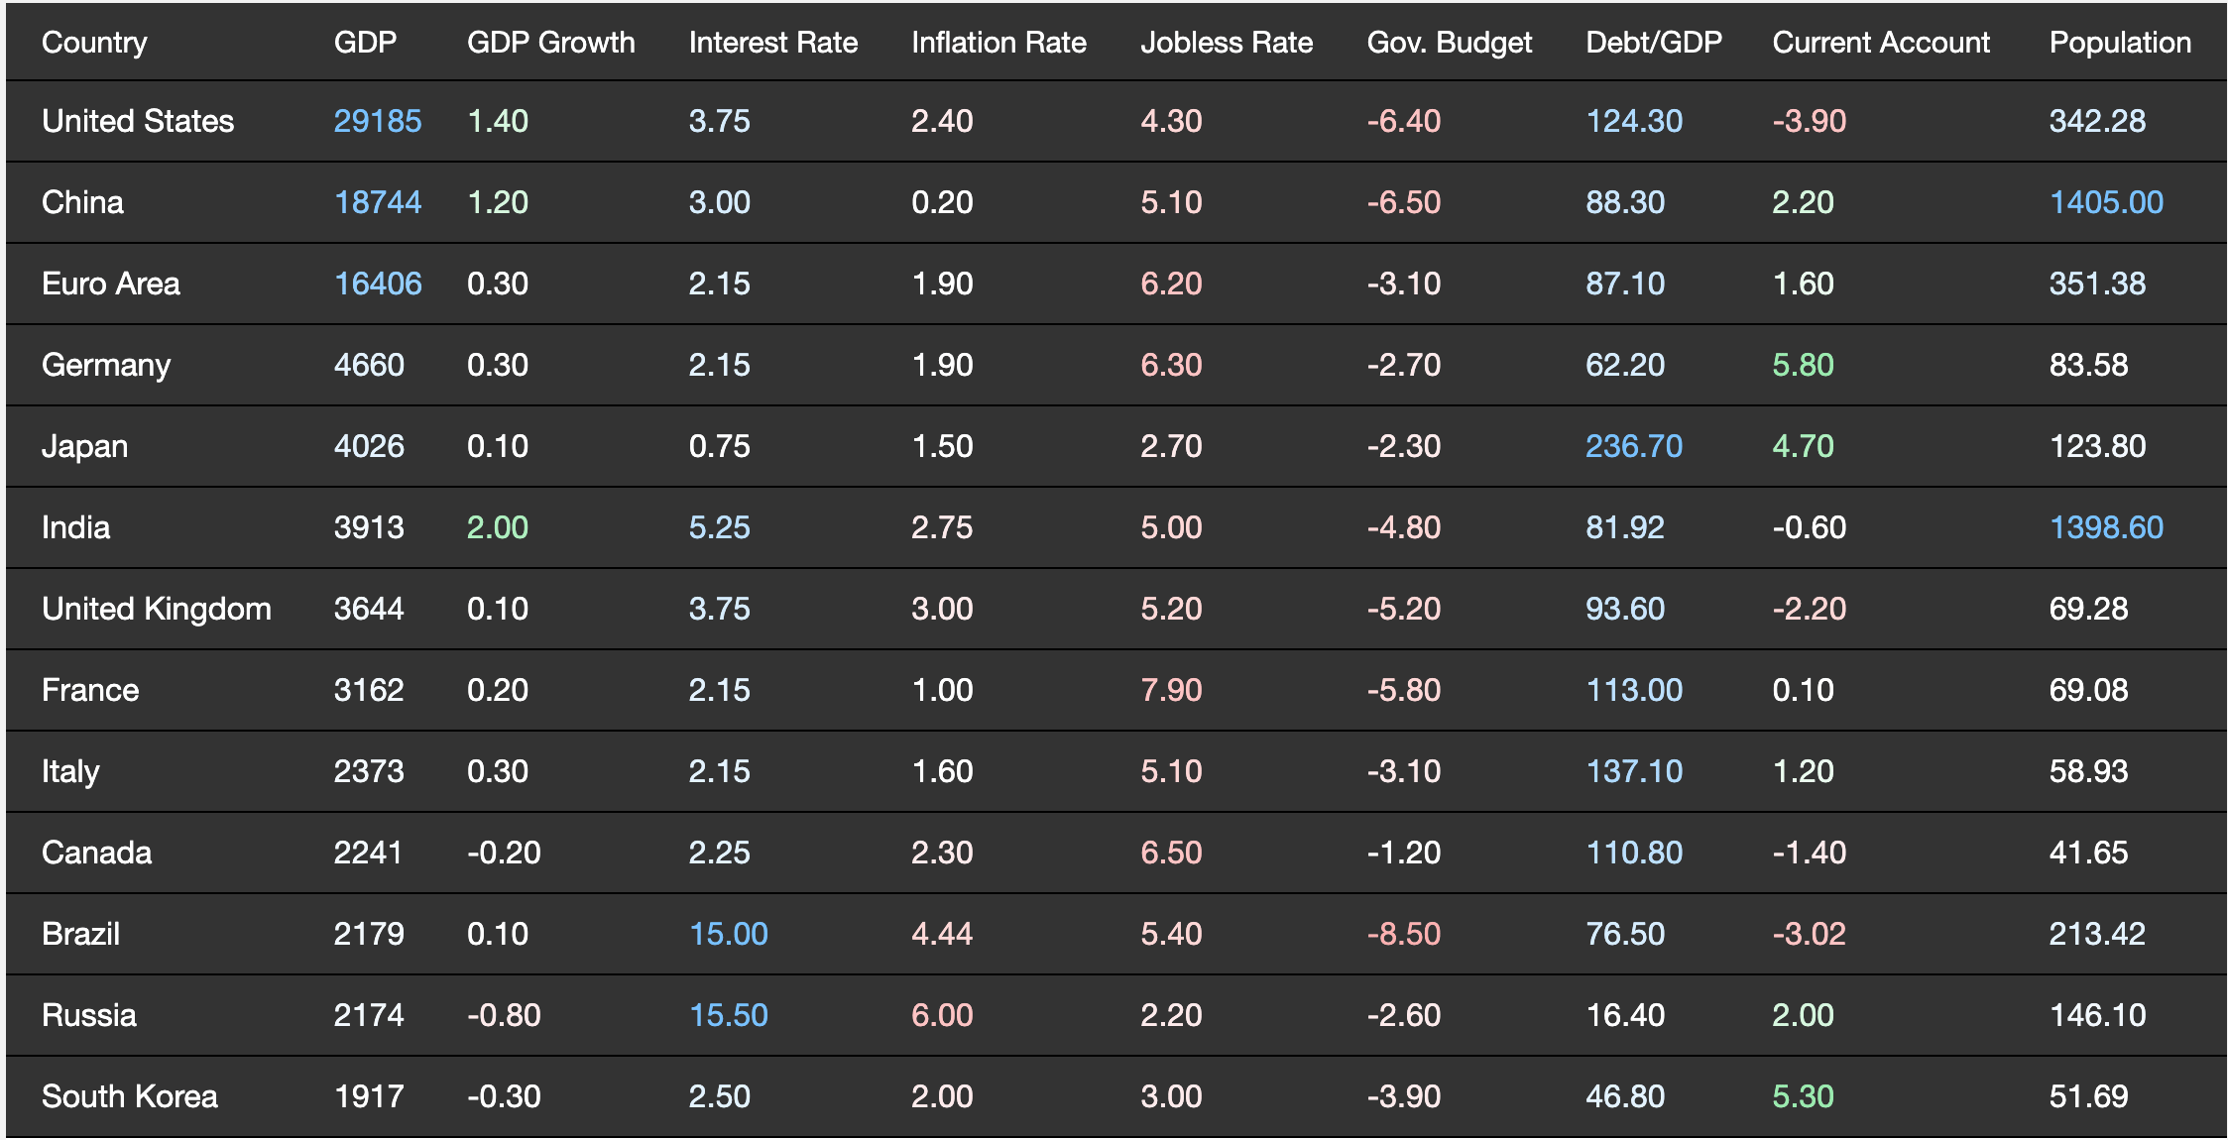Click the Gov. Budget column header
Viewport: 2228px width, 1140px height.
point(1449,42)
